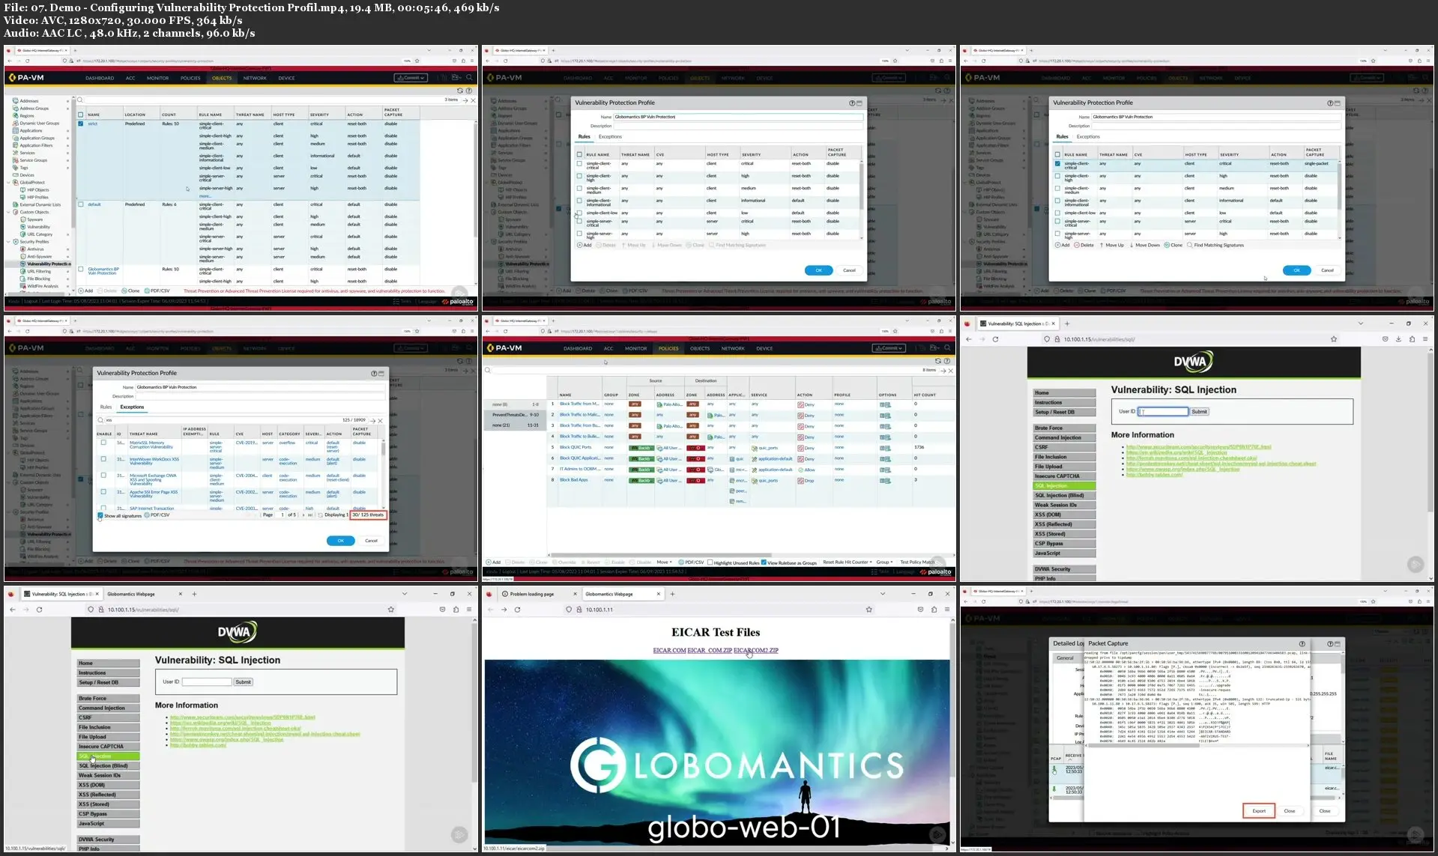Viewport: 1438px width, 856px height.
Task: Open the Group dropdown below the rulebase
Action: coord(884,562)
